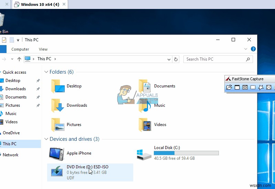Click FastStone Capture Window/Object icon

[x=245, y=87]
